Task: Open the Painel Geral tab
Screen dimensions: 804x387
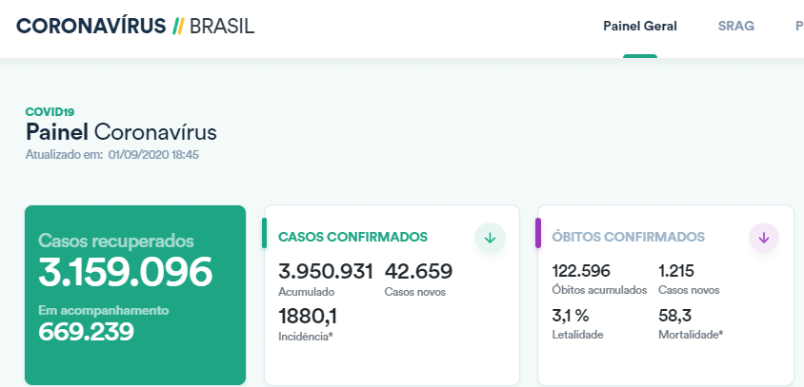Action: pyautogui.click(x=640, y=26)
